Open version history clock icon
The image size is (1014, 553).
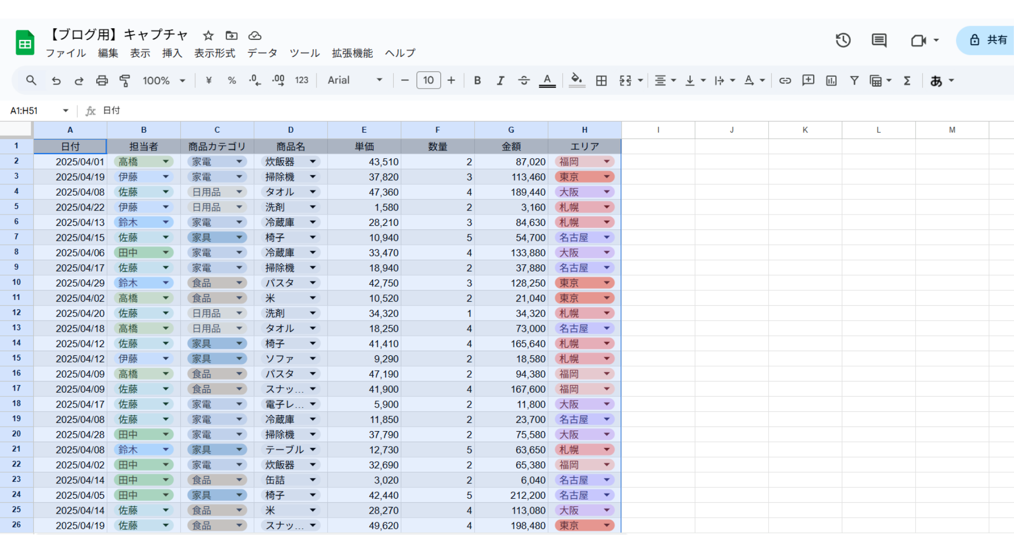pyautogui.click(x=843, y=40)
